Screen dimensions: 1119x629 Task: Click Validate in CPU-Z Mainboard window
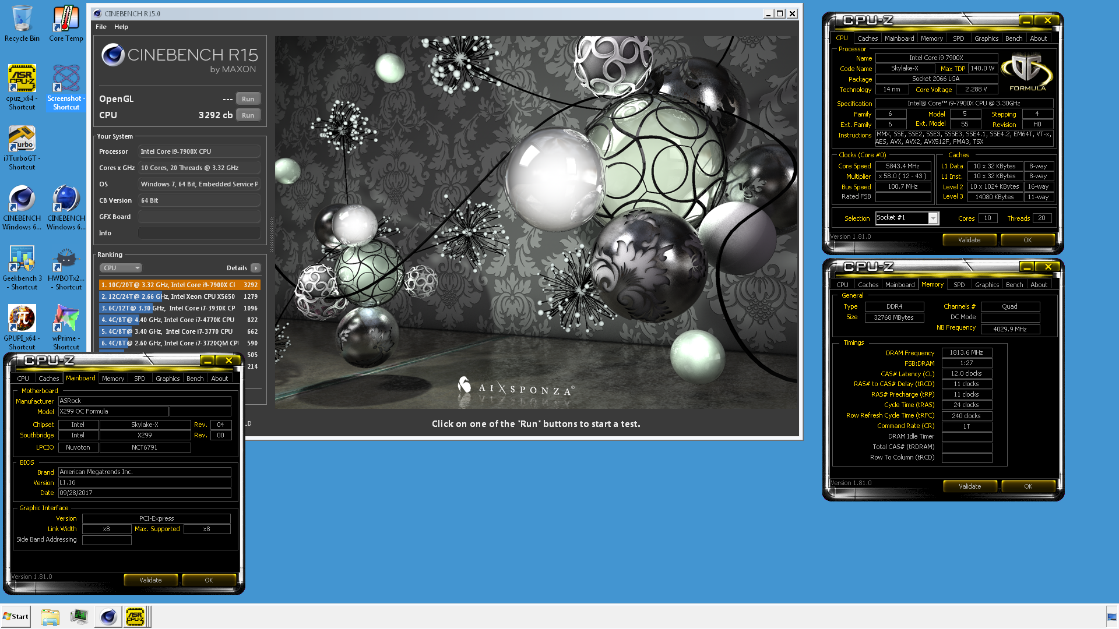tap(150, 580)
